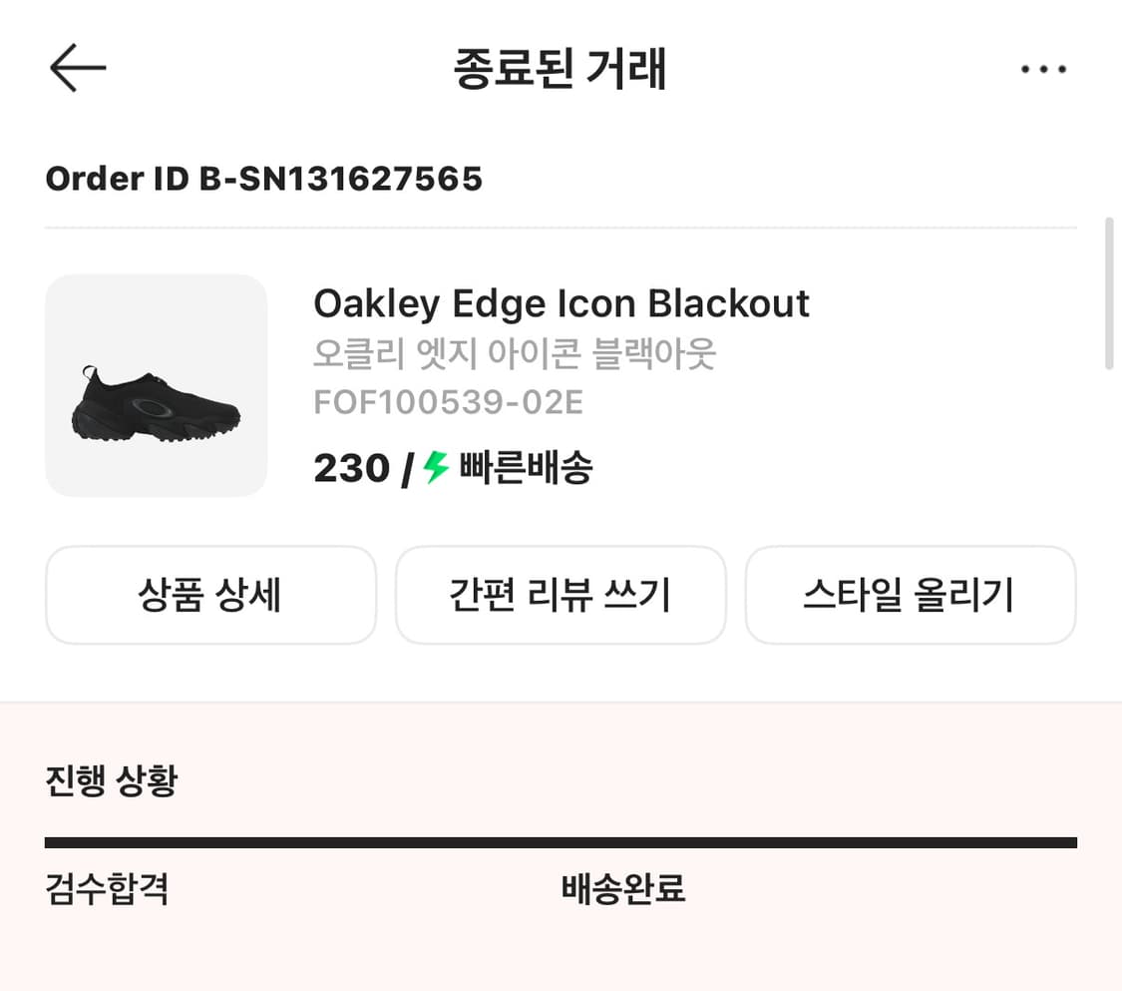The image size is (1122, 991).
Task: Click 간편 리뷰 쓰기 to write review
Action: [561, 595]
